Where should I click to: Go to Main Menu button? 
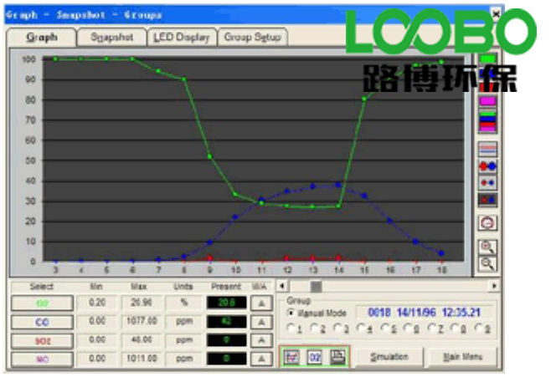pyautogui.click(x=463, y=357)
